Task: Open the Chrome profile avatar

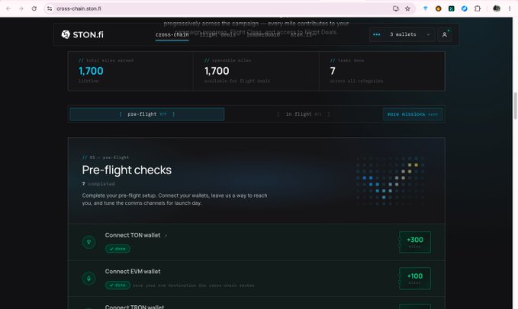Action: click(x=497, y=8)
